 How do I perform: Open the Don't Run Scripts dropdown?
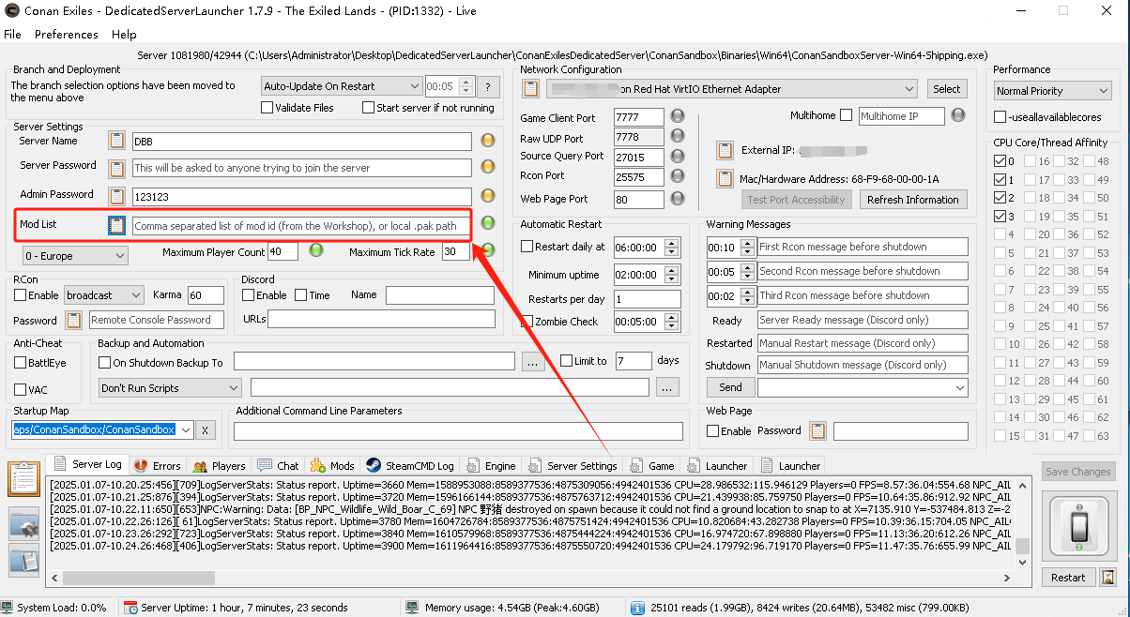click(x=170, y=388)
